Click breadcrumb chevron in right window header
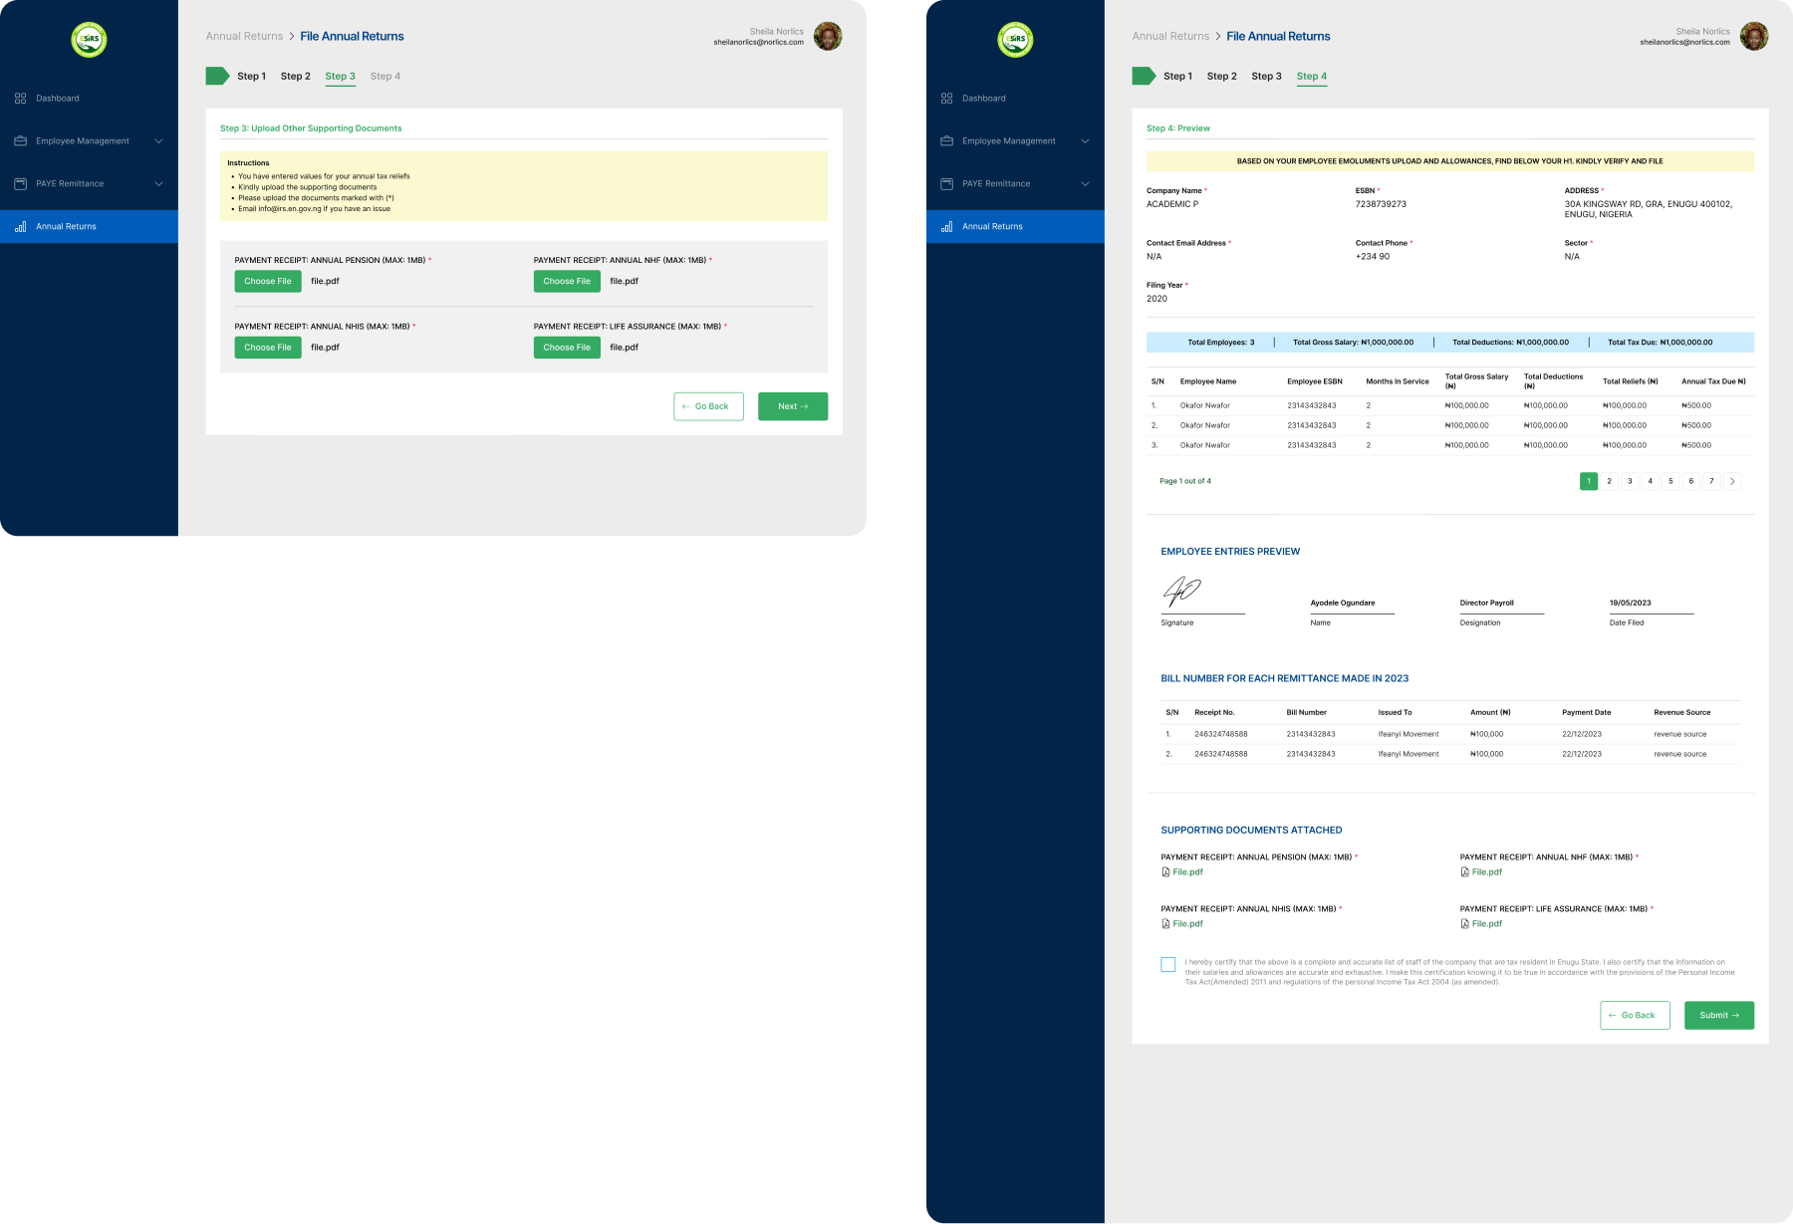Image resolution: width=1793 pixels, height=1224 pixels. [1218, 37]
